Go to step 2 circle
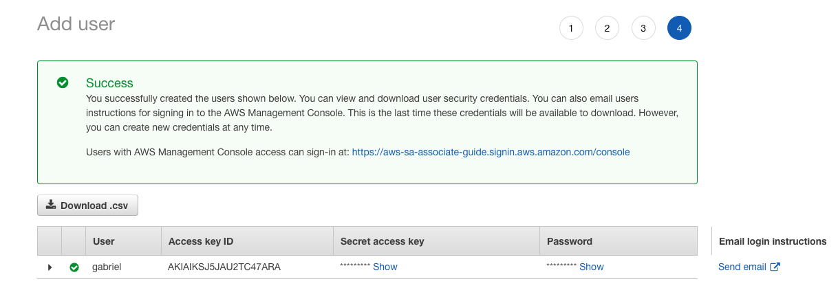Screen dimensions: 838x299 click(x=607, y=28)
